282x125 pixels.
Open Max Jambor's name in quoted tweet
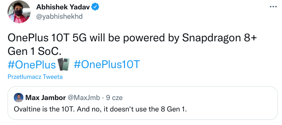(x=45, y=98)
